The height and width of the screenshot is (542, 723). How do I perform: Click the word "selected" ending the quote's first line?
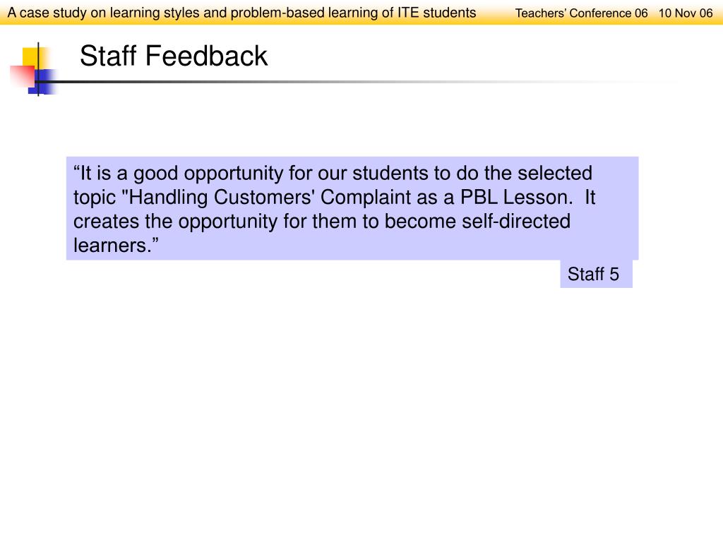(x=555, y=174)
